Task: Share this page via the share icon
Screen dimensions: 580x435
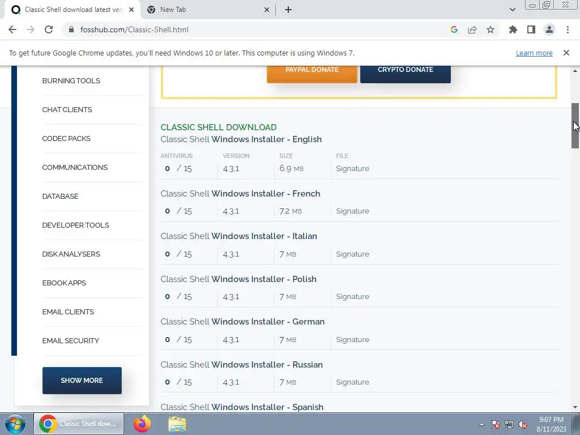Action: pos(472,29)
